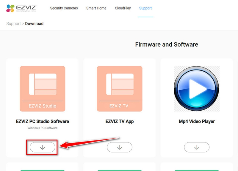Download the Mp4 Video Player
Screen dimensions: 238x171
pyautogui.click(x=197, y=147)
